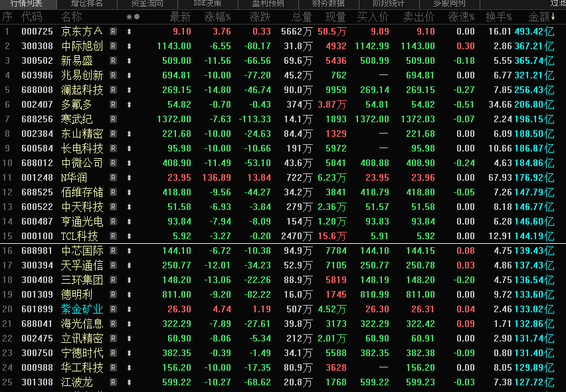Image resolution: width=566 pixels, height=392 pixels.
Task: Click the up-down arrow marker for 佰维存储
Action: pos(130,193)
